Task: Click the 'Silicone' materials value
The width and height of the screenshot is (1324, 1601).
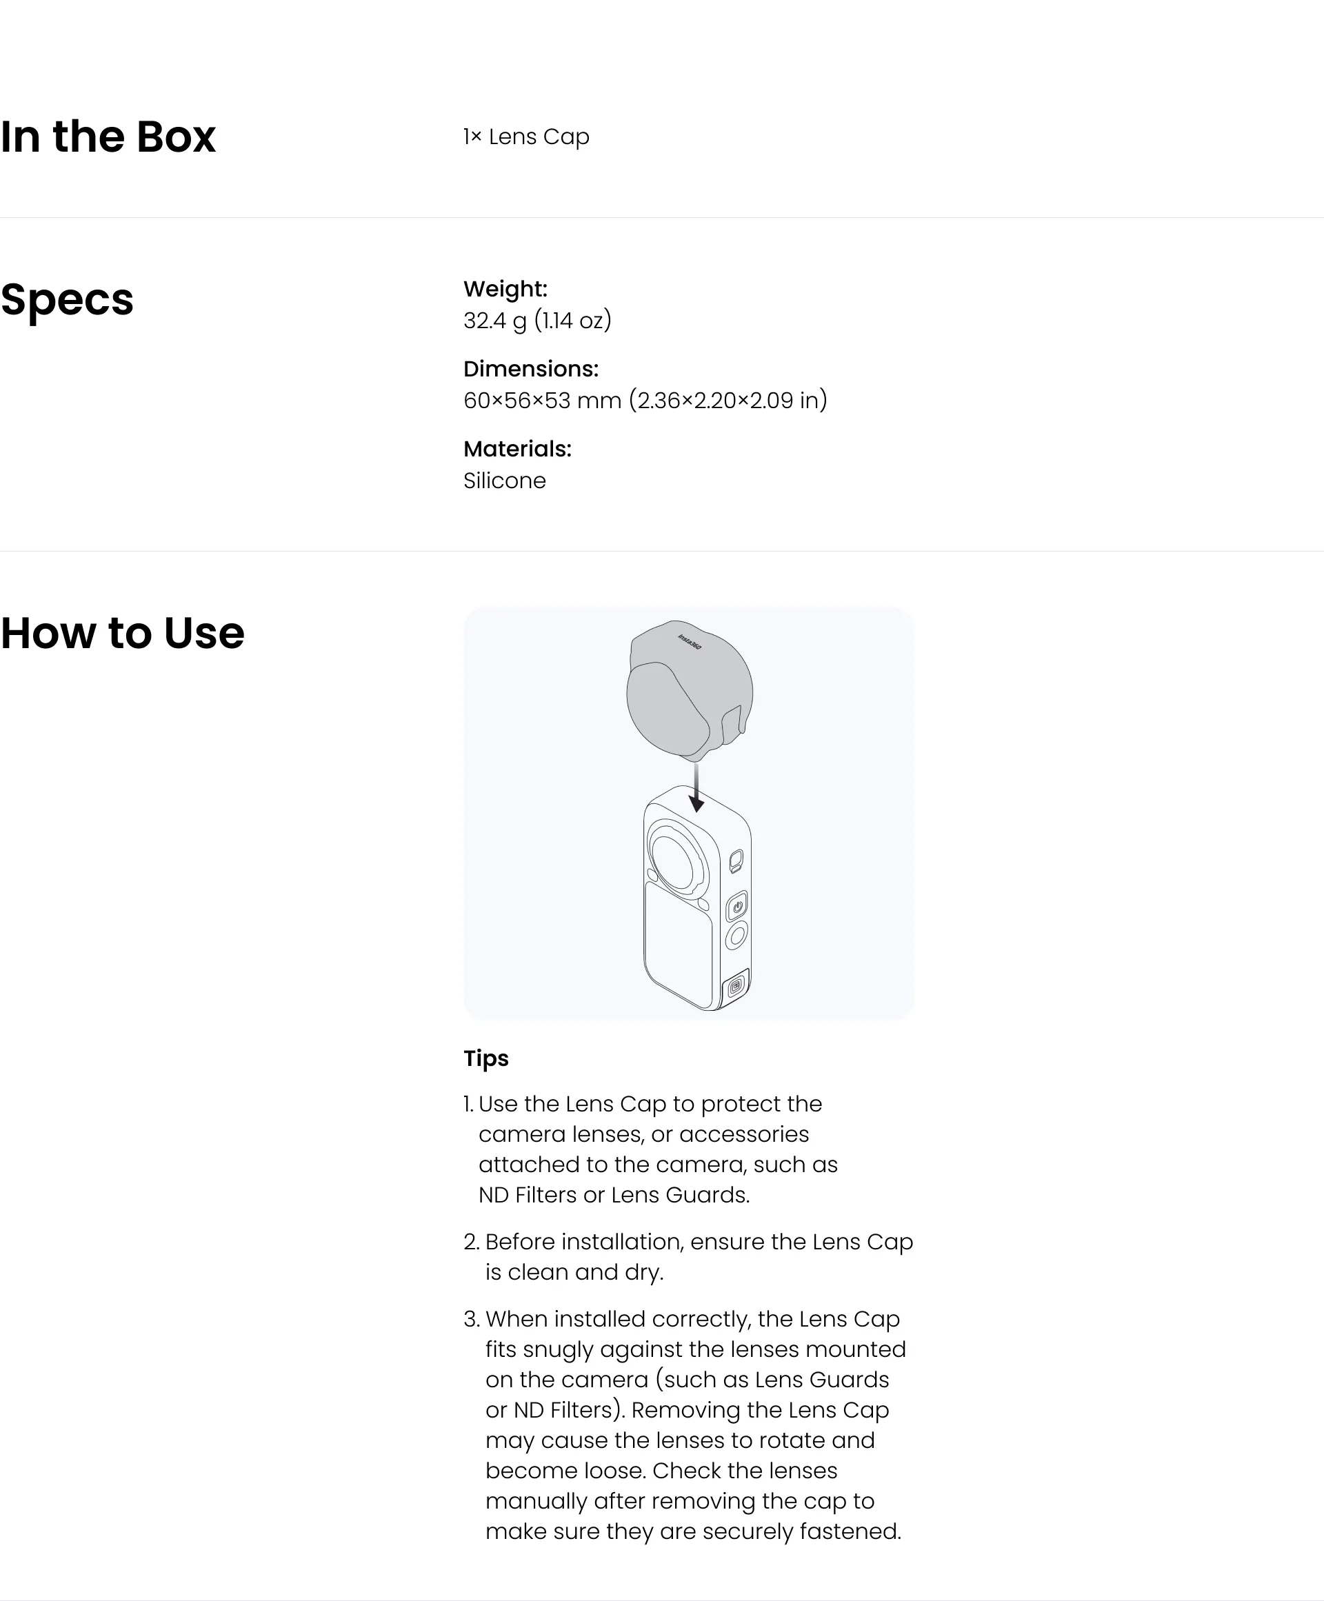Action: tap(505, 481)
